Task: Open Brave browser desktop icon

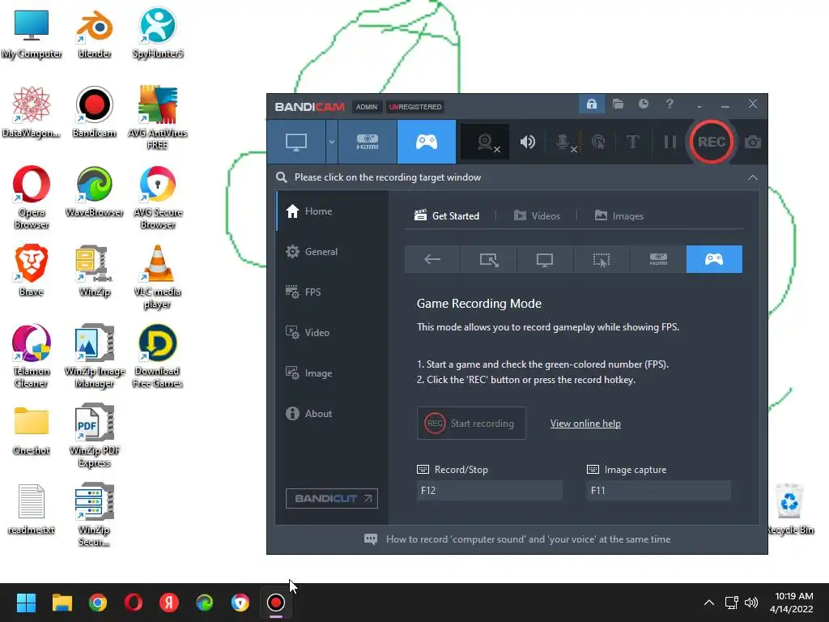Action: pos(32,271)
